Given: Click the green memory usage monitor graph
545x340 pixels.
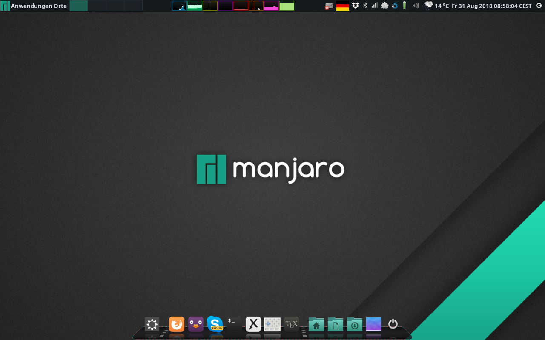Looking at the screenshot, I should tap(195, 6).
